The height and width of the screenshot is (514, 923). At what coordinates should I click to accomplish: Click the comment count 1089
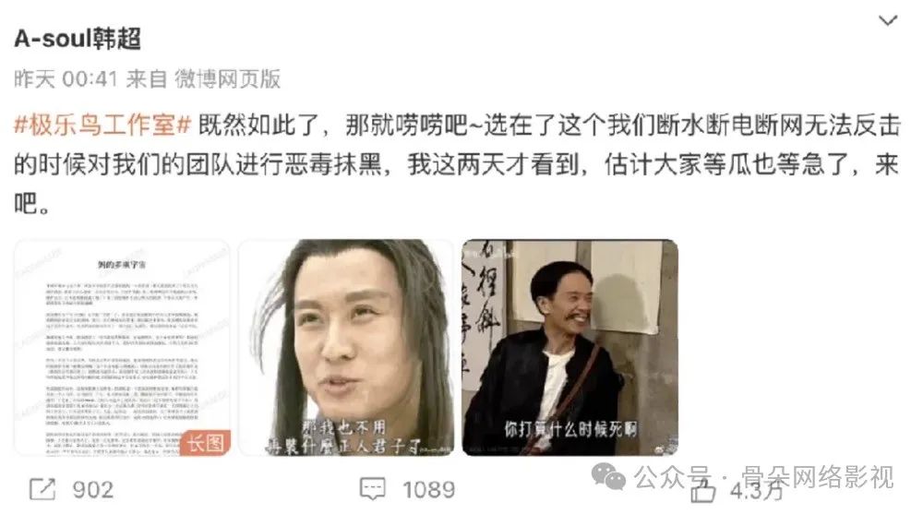click(428, 490)
